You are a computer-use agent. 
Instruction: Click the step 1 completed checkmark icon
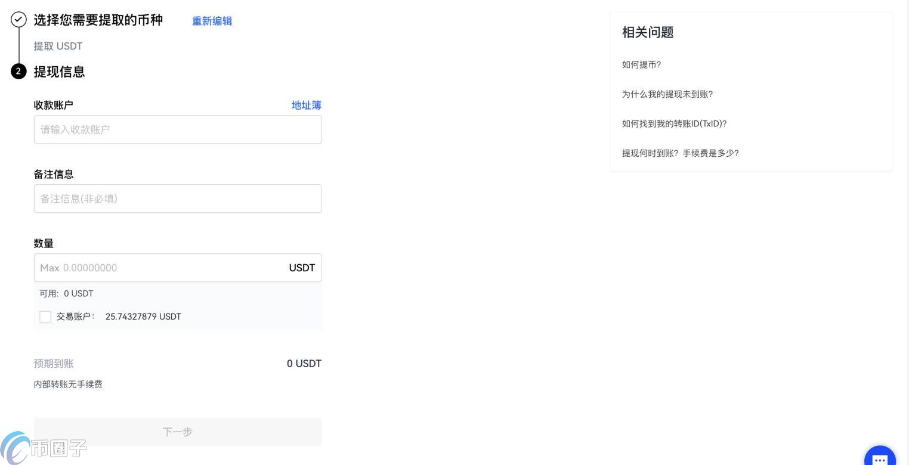18,20
